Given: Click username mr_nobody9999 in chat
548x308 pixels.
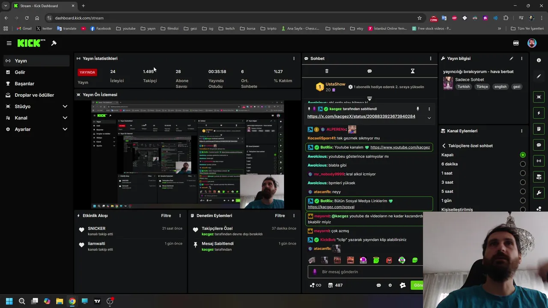Looking at the screenshot, I should [329, 174].
